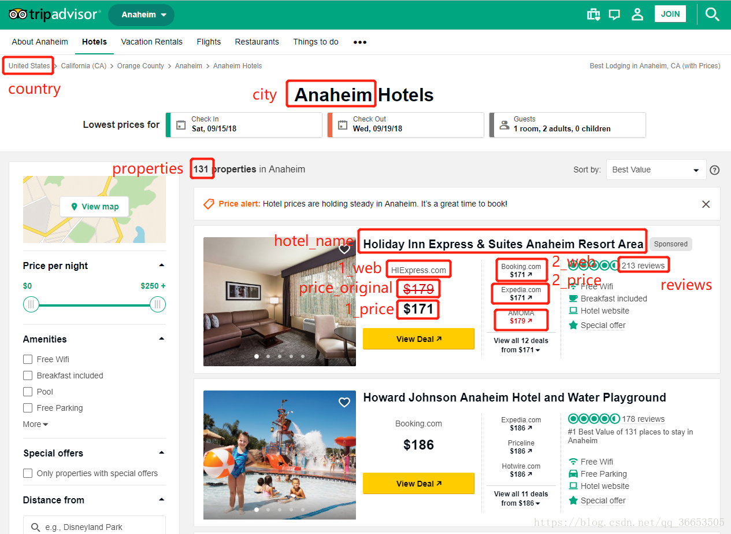Collapse the Distance from section
731x534 pixels.
point(161,500)
